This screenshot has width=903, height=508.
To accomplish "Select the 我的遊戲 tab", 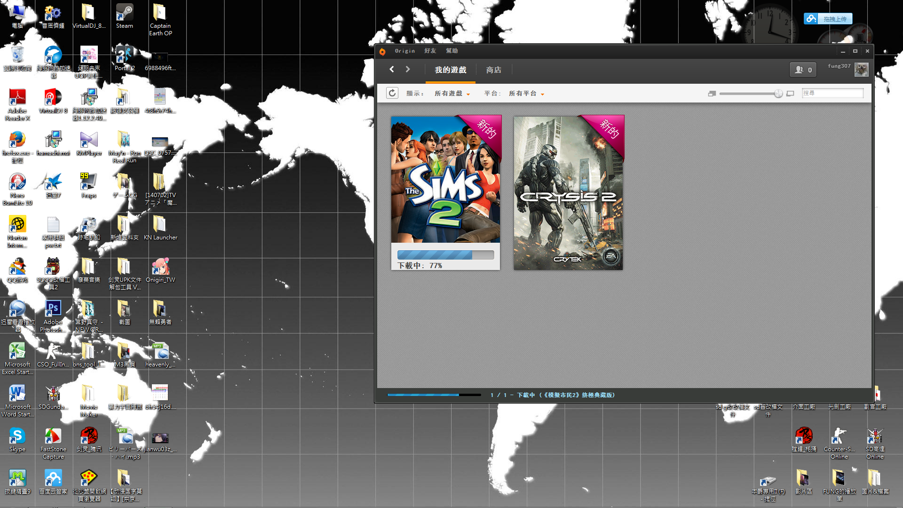I will pos(450,70).
